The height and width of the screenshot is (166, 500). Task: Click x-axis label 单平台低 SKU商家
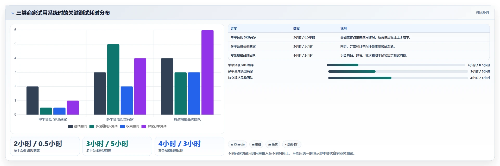coord(53,119)
